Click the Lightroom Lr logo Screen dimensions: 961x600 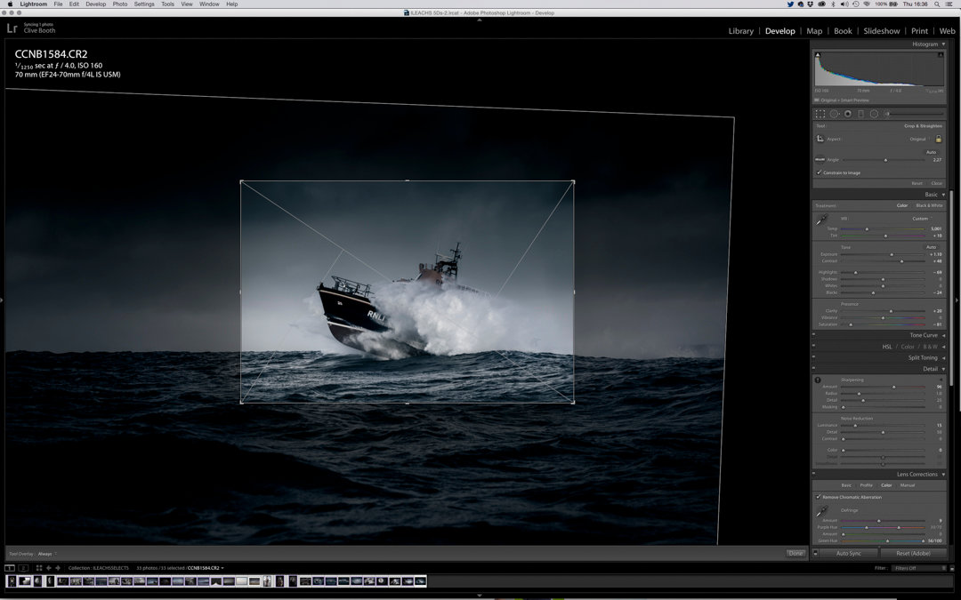(12, 28)
